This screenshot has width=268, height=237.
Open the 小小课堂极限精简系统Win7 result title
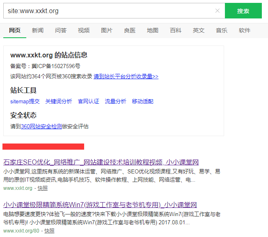[100, 205]
